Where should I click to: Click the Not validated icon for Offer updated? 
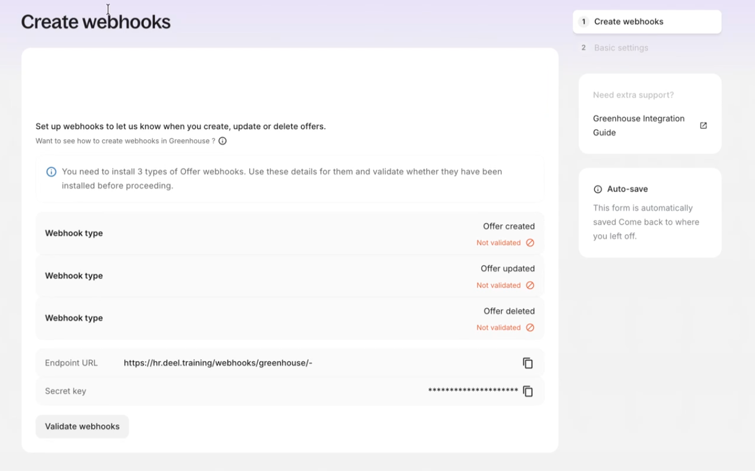coord(530,285)
